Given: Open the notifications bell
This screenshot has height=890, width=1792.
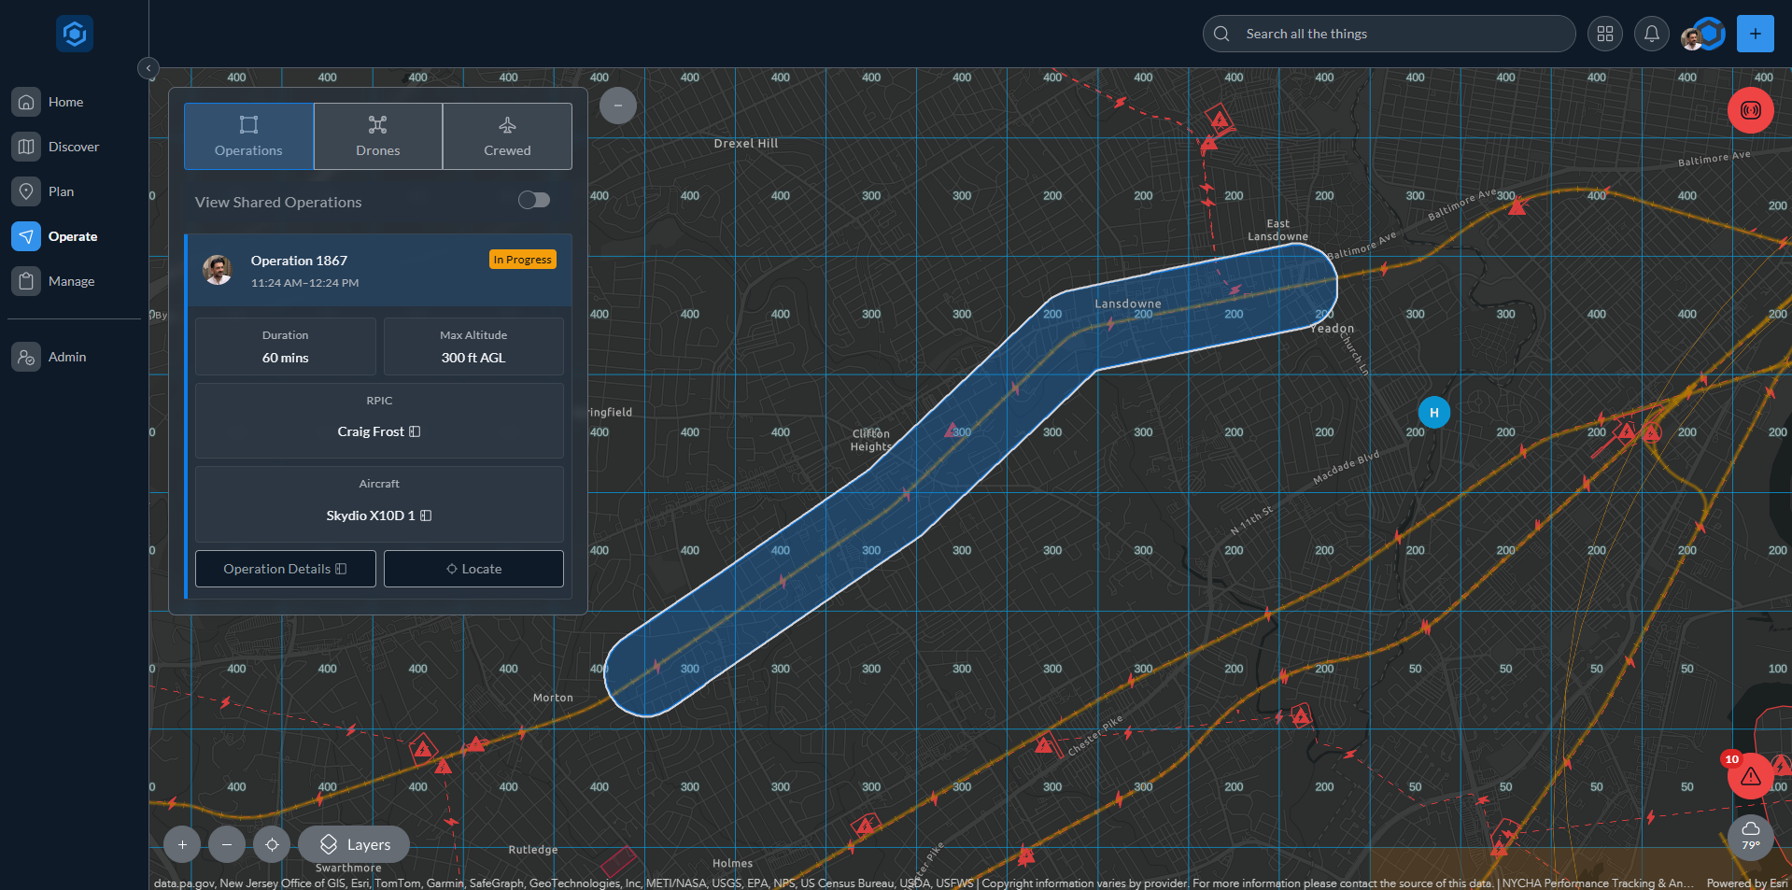Looking at the screenshot, I should [1652, 34].
